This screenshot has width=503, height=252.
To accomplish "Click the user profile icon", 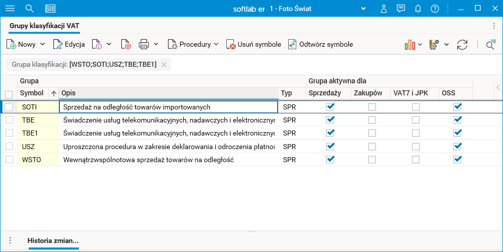I will pos(384,9).
